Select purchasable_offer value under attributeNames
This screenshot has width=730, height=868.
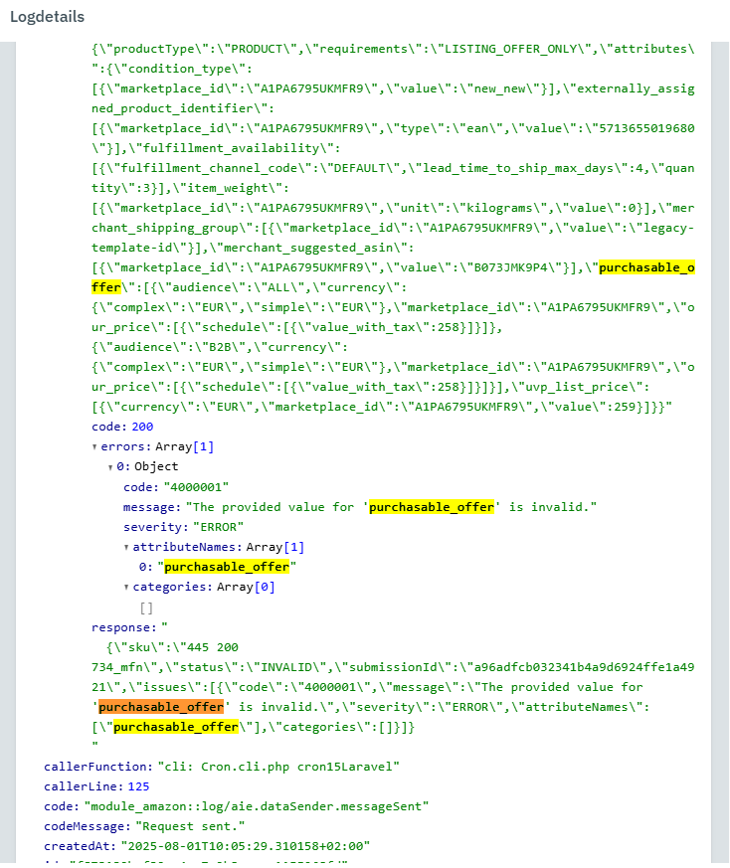(x=226, y=567)
